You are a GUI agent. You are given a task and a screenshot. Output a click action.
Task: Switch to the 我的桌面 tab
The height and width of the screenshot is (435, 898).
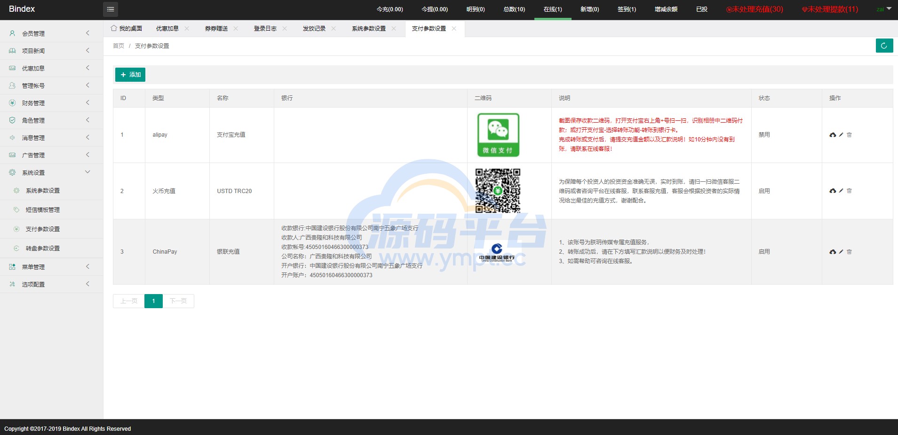pyautogui.click(x=127, y=29)
